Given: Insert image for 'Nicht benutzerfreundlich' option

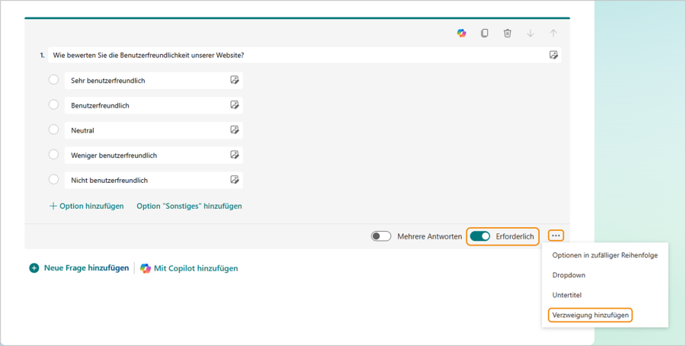Looking at the screenshot, I should click(x=235, y=180).
